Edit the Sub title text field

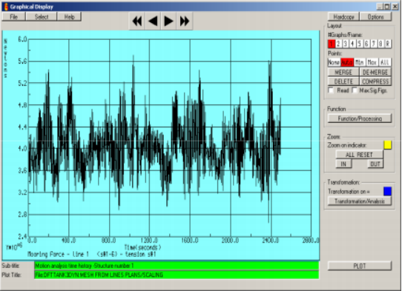click(x=177, y=266)
